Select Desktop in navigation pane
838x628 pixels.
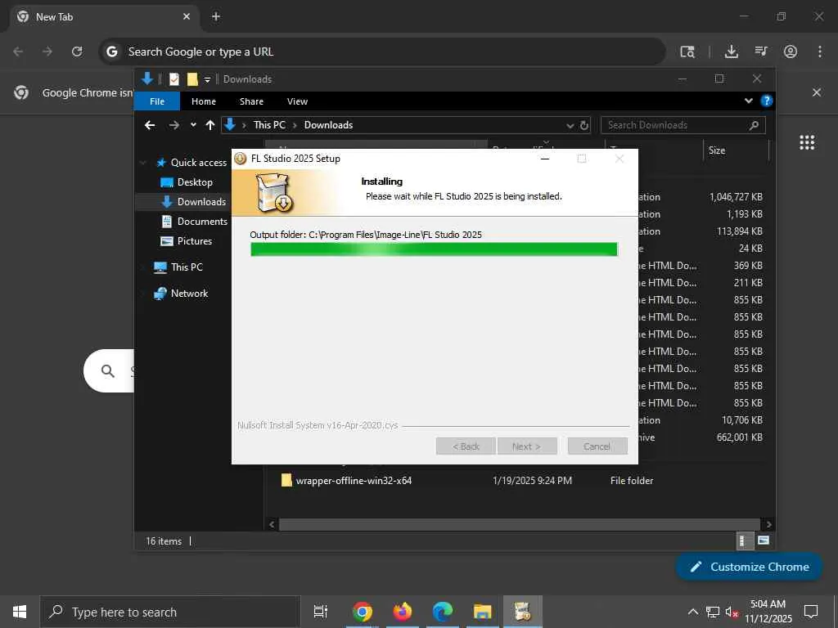(195, 182)
